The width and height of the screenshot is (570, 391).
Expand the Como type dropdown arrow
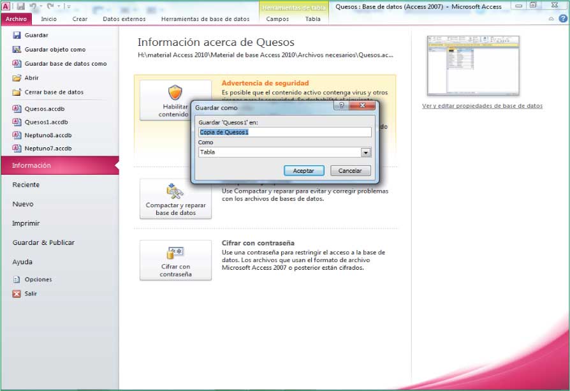pos(365,152)
